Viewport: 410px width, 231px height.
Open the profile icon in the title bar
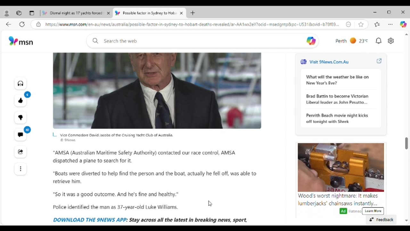point(7,13)
